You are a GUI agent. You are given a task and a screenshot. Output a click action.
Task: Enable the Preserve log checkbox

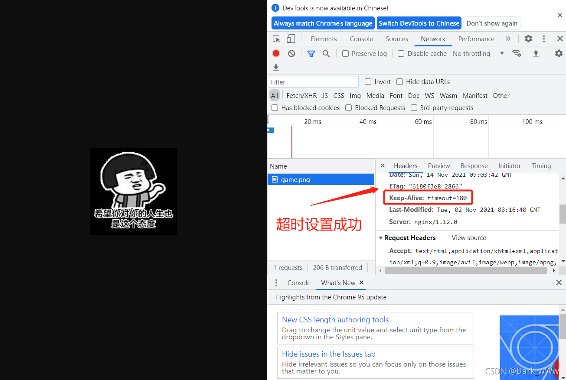pyautogui.click(x=345, y=53)
